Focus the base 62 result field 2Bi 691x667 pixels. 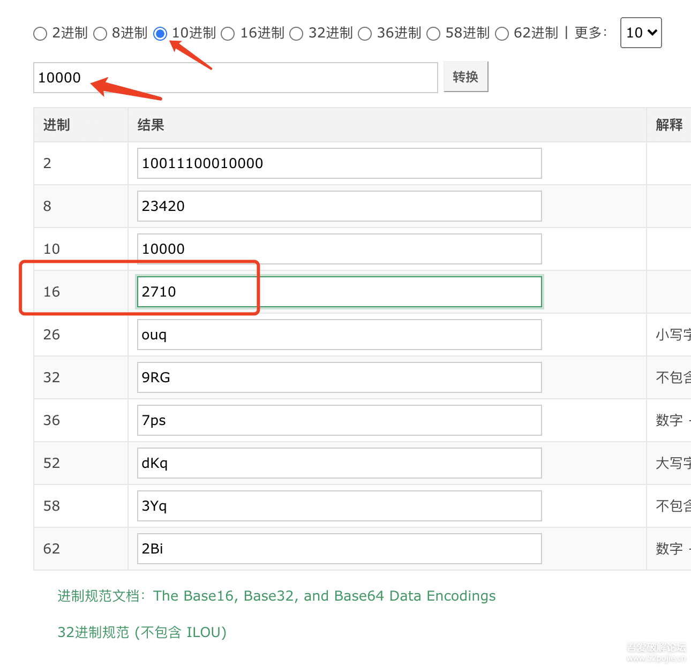(339, 549)
